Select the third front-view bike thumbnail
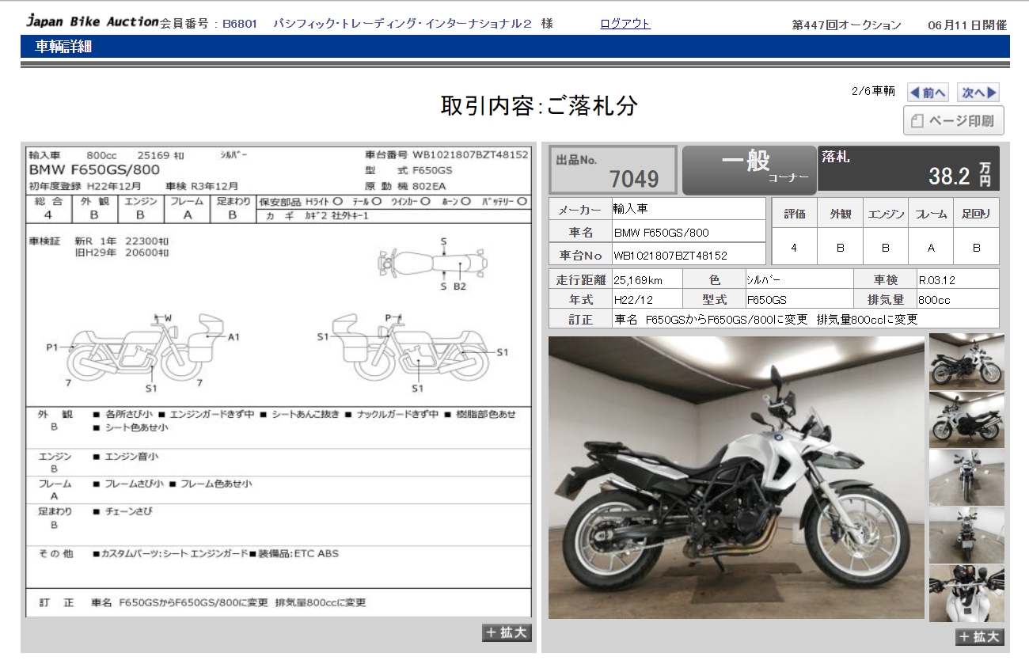This screenshot has height=668, width=1029. [966, 477]
